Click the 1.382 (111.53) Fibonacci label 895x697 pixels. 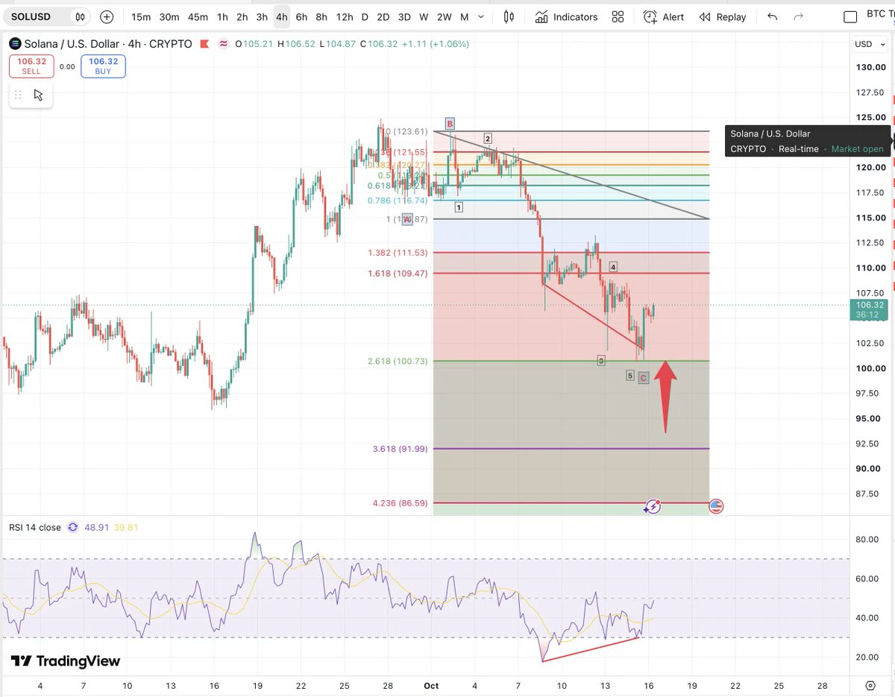coord(398,253)
